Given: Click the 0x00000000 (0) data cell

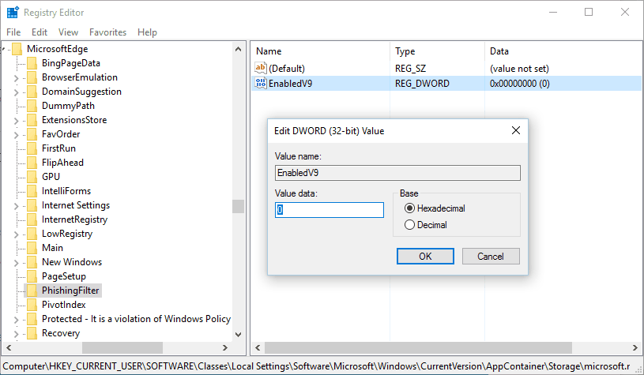Looking at the screenshot, I should 520,83.
